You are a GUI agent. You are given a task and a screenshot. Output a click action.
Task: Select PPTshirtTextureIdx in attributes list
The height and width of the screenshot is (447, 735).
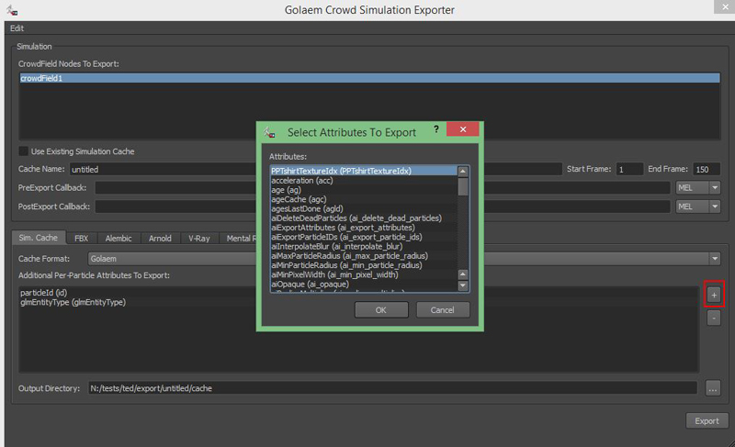coord(364,171)
